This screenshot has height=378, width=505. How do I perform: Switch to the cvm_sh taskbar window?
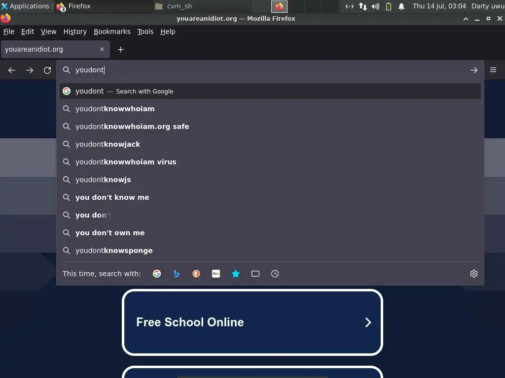click(x=202, y=6)
